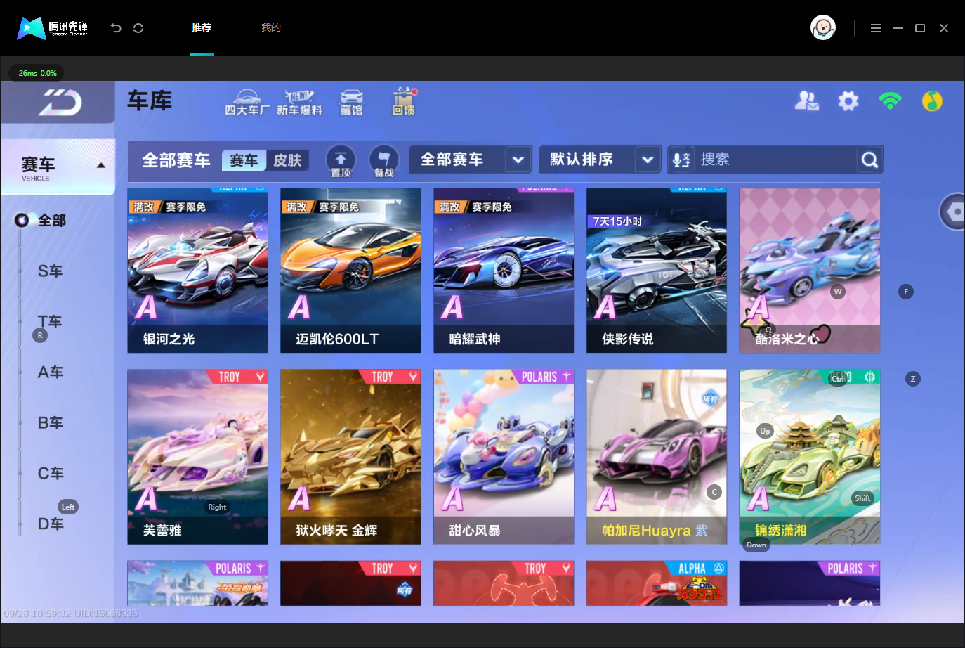Click the 备战 battle-ready icon

pos(383,161)
